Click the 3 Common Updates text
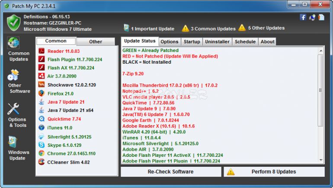This screenshot has height=188, width=333. pos(213,29)
